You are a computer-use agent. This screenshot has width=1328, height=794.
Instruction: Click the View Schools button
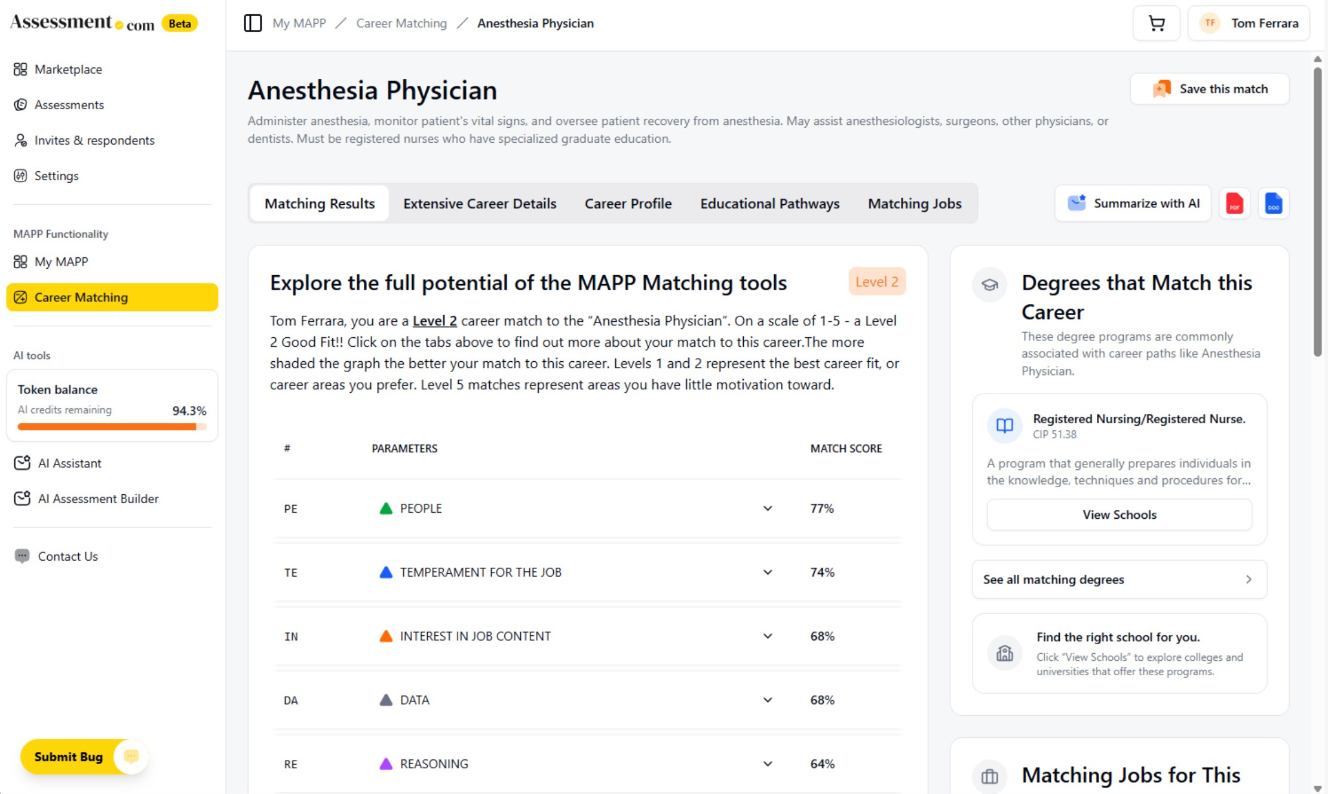(x=1120, y=515)
